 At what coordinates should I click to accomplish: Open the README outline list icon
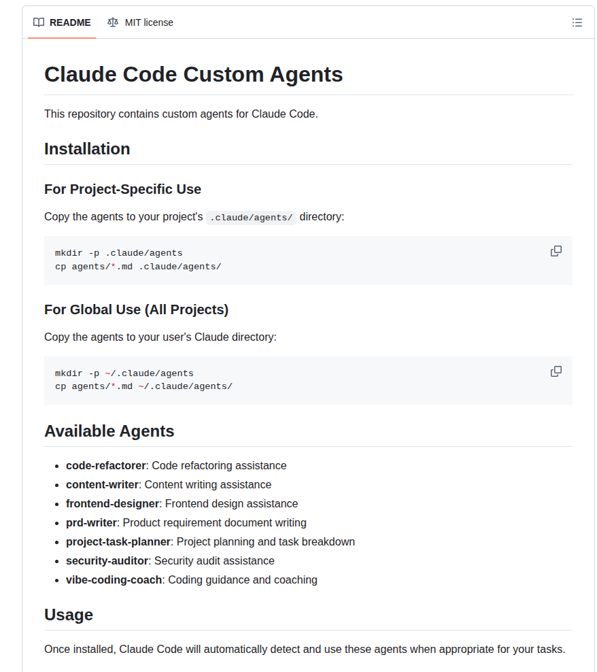(x=577, y=22)
